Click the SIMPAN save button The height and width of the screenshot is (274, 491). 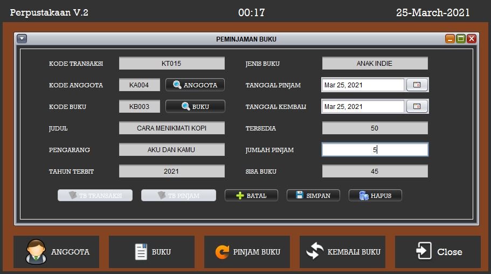(313, 195)
